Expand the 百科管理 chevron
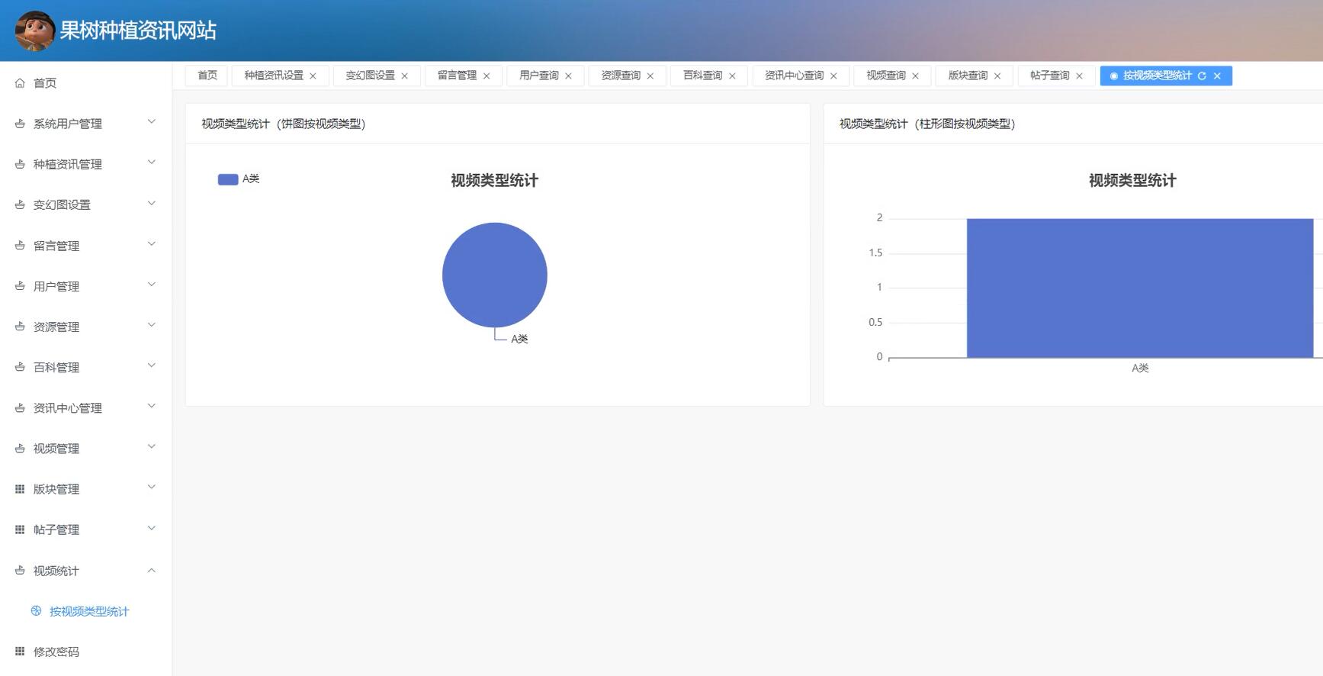This screenshot has height=676, width=1323. click(151, 365)
